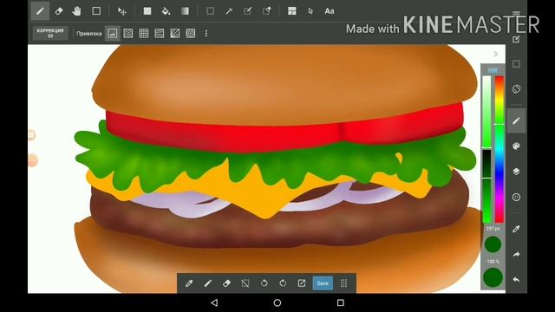The width and height of the screenshot is (555, 312).
Task: Select the outlined rectangle shape tool
Action: 96,11
